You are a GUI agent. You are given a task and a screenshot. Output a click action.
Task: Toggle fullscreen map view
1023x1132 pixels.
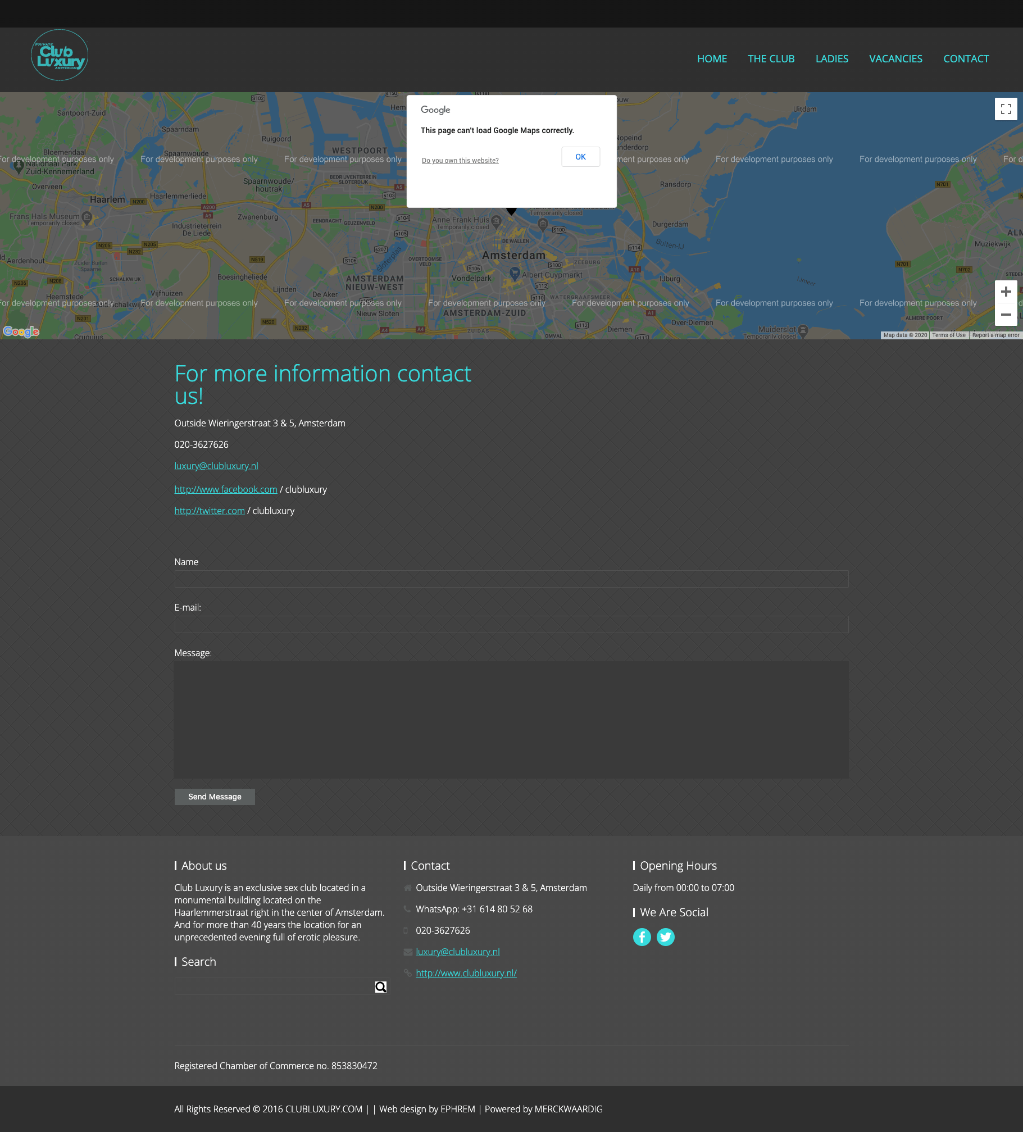(x=1006, y=109)
